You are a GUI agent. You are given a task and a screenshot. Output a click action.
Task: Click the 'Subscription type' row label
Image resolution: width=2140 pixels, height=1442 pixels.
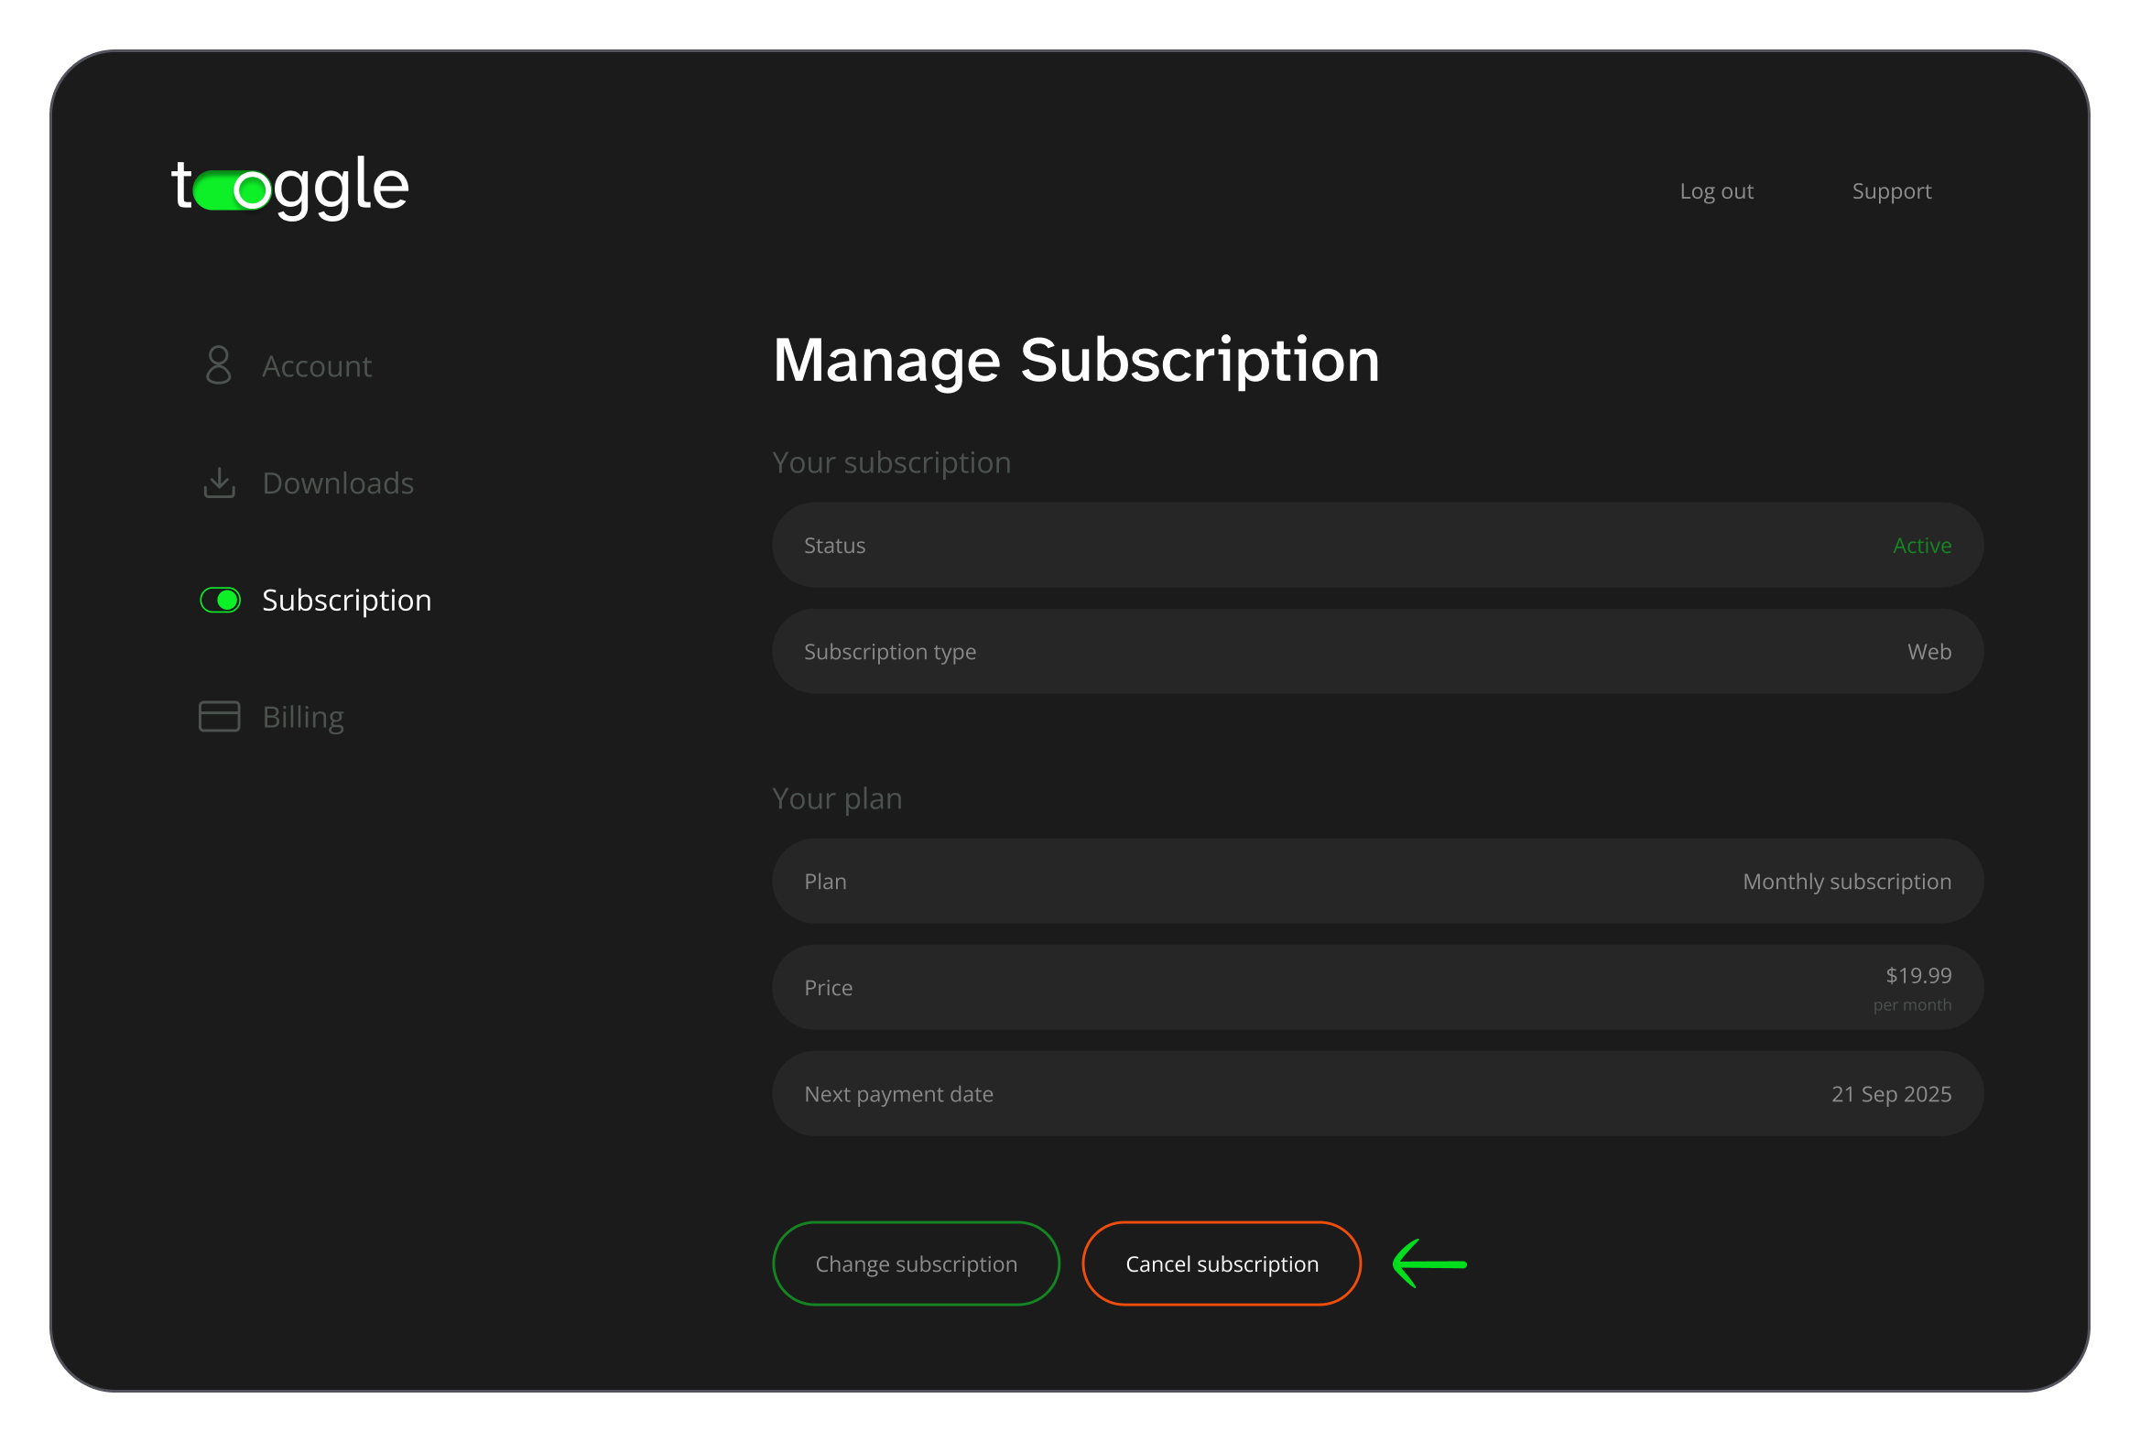coord(889,652)
